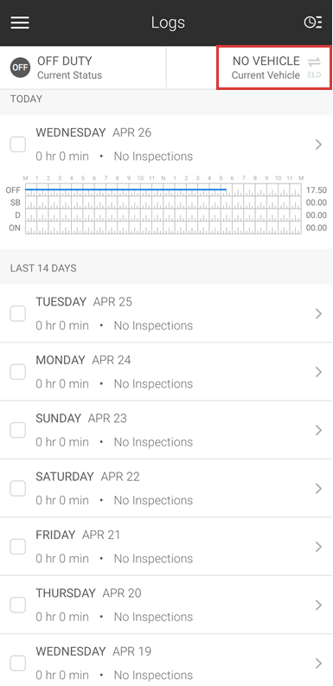This screenshot has width=333, height=686.
Task: Open the Saturday Apr 22 log row
Action: pyautogui.click(x=166, y=488)
